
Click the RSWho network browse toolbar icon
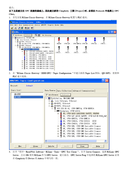(x=16, y=28)
